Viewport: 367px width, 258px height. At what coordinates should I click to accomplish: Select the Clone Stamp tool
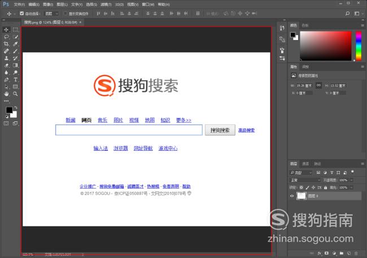(x=6, y=58)
